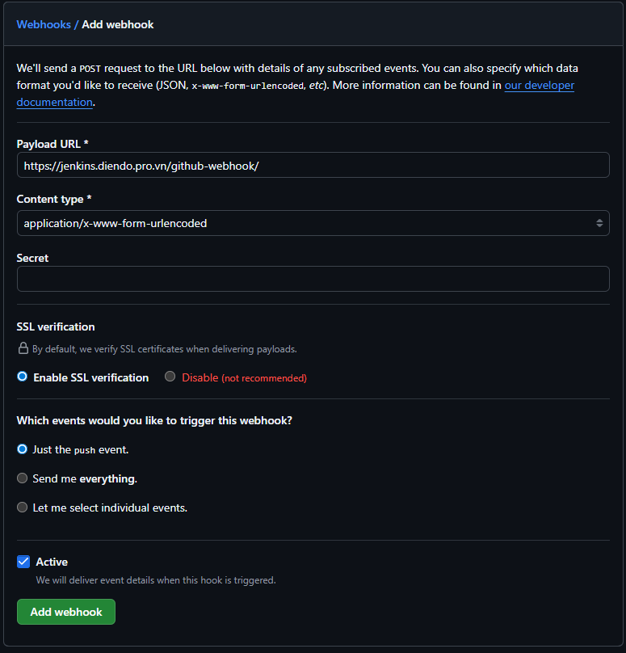Uncheck the Active checkbox
The height and width of the screenshot is (653, 626).
click(23, 562)
